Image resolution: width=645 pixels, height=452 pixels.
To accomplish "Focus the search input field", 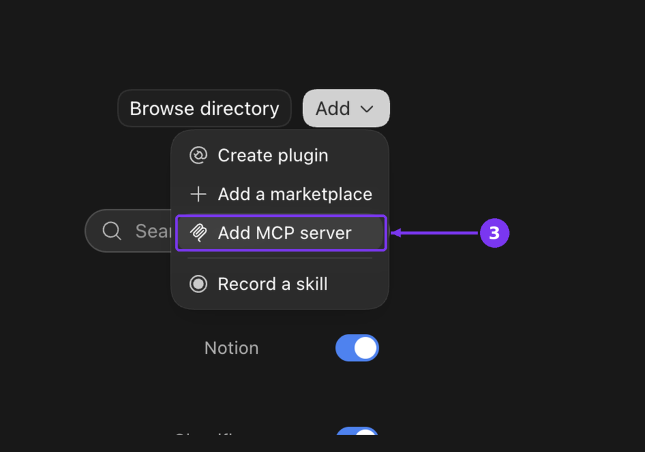I will pyautogui.click(x=128, y=231).
